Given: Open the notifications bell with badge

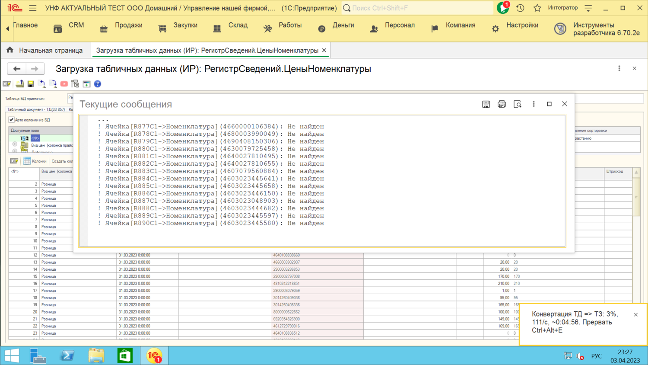Looking at the screenshot, I should tap(503, 8).
